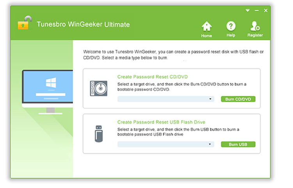Select the 'Create Password Reset USB Flash Drive' heading
Viewport: 293px width, 188px height.
[x=161, y=122]
